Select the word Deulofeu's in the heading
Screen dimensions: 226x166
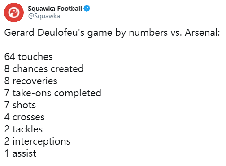[x=61, y=33]
